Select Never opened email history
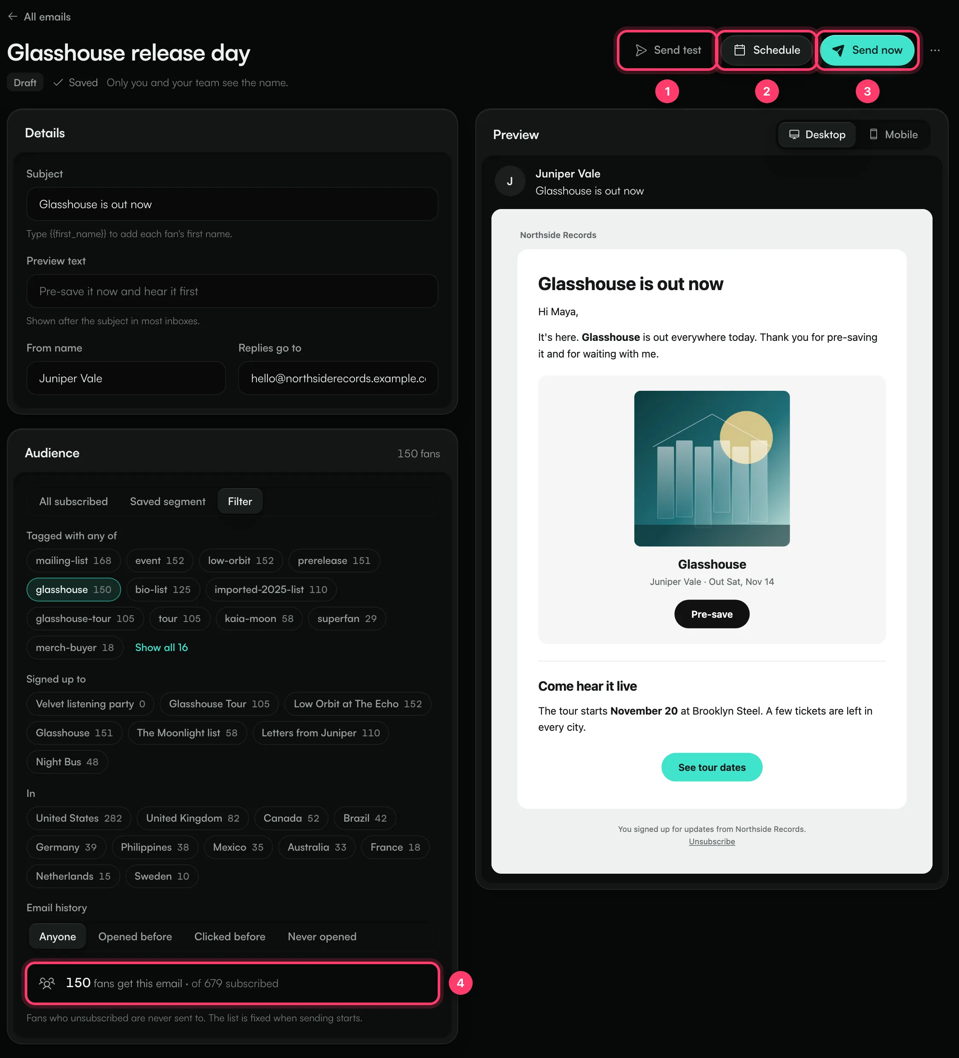The image size is (959, 1058). pyautogui.click(x=322, y=937)
